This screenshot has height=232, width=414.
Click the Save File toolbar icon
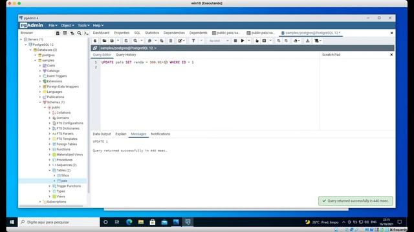[112, 41]
